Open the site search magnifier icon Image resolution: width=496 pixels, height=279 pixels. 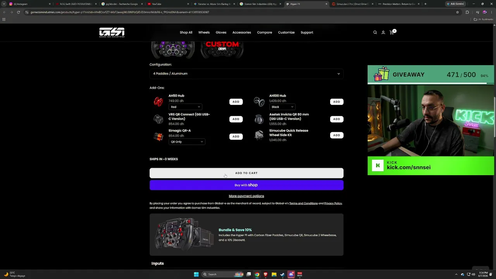coord(375,33)
